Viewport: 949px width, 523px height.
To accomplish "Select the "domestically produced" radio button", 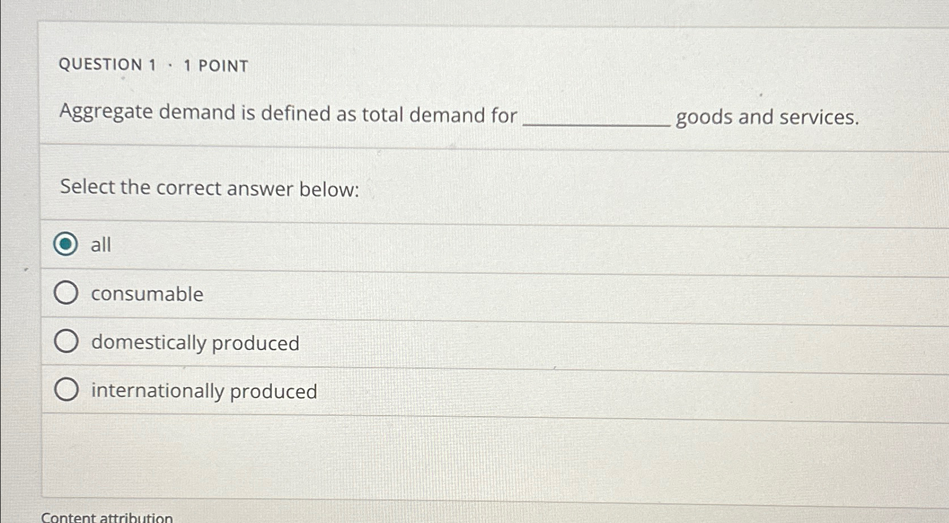I will point(67,340).
